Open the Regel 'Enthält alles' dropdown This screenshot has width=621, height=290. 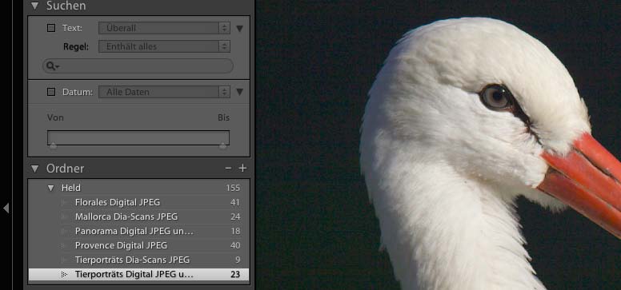coord(164,46)
